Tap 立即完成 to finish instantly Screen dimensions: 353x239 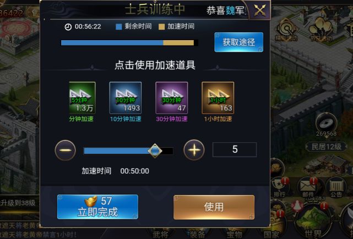coord(97,207)
